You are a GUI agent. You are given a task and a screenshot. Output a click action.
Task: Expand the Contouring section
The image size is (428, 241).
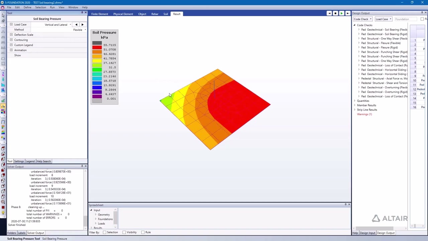11,40
